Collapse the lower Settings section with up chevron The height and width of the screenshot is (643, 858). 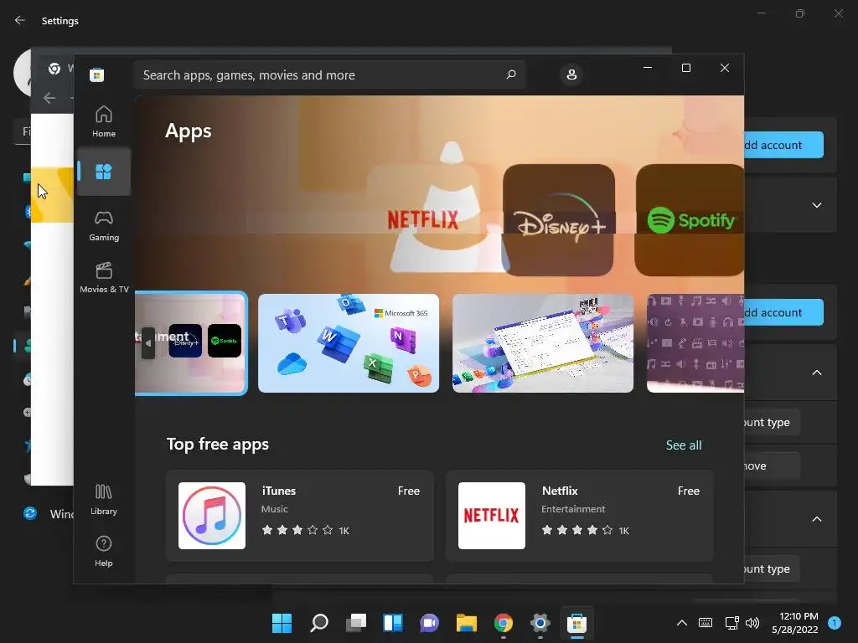(x=816, y=519)
